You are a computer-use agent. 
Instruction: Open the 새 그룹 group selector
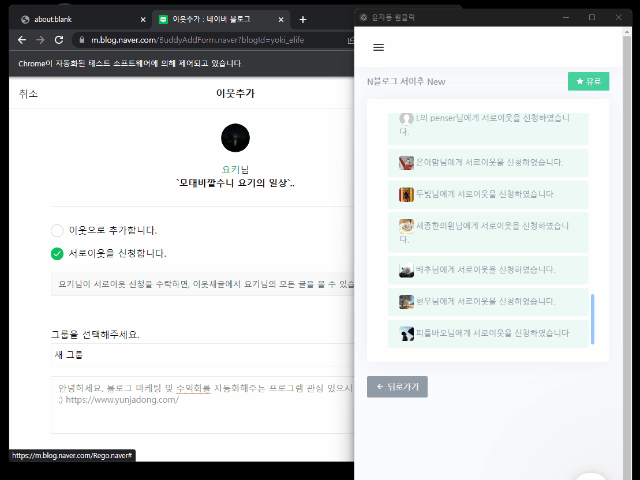203,355
